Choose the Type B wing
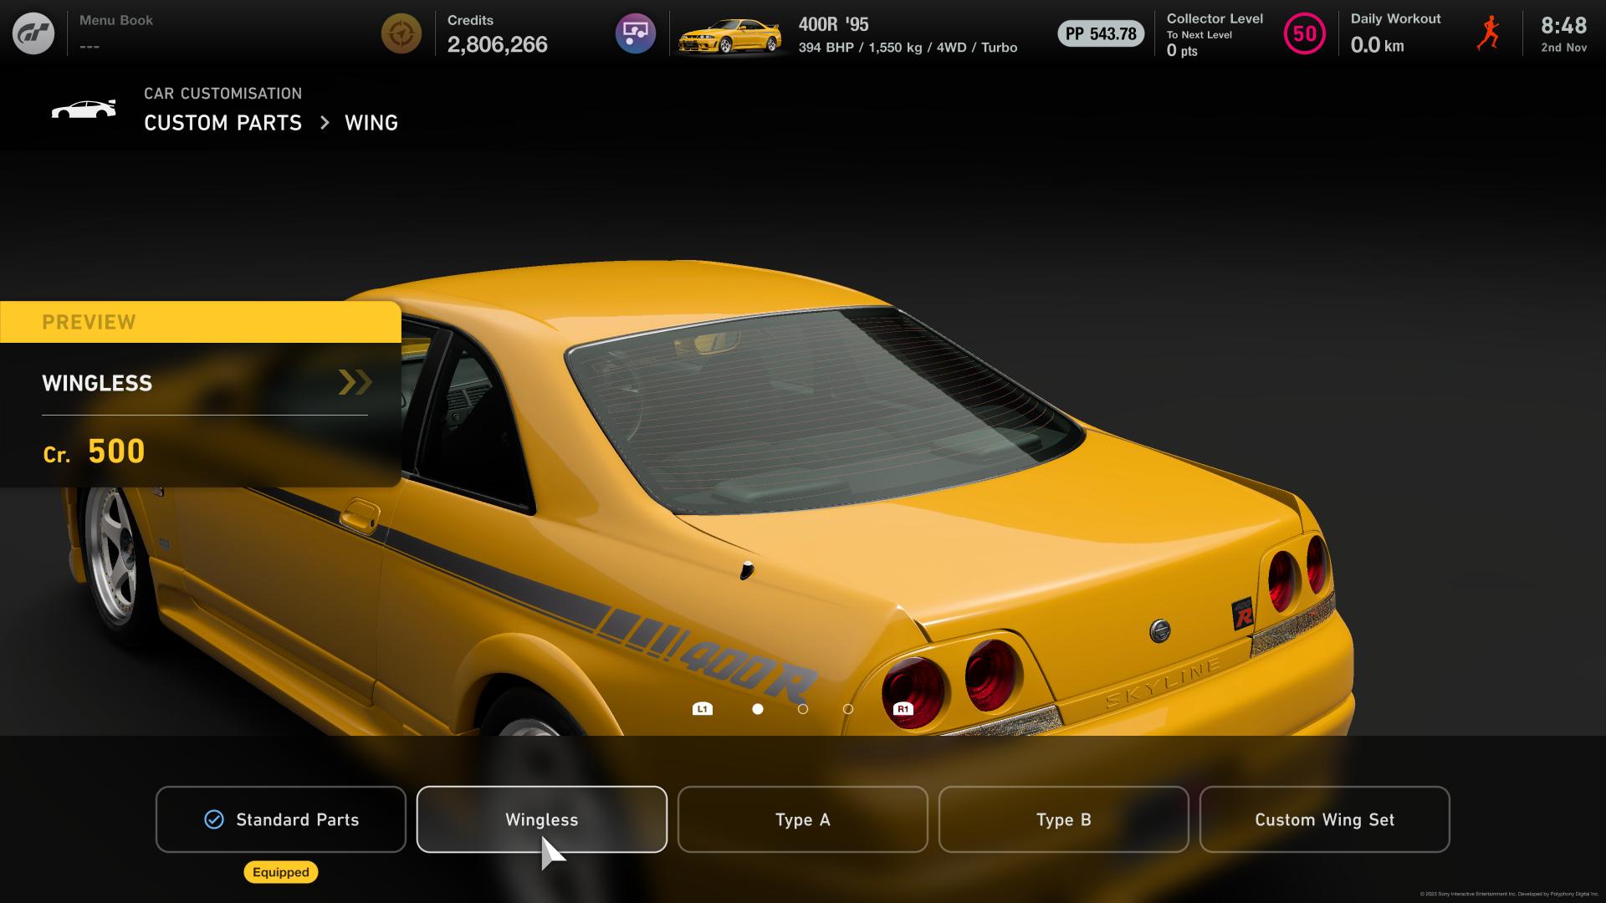This screenshot has width=1606, height=903. point(1064,819)
